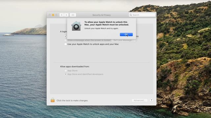Open the Advanced settings button
Screen dimensions: 211x118
pos(139,100)
